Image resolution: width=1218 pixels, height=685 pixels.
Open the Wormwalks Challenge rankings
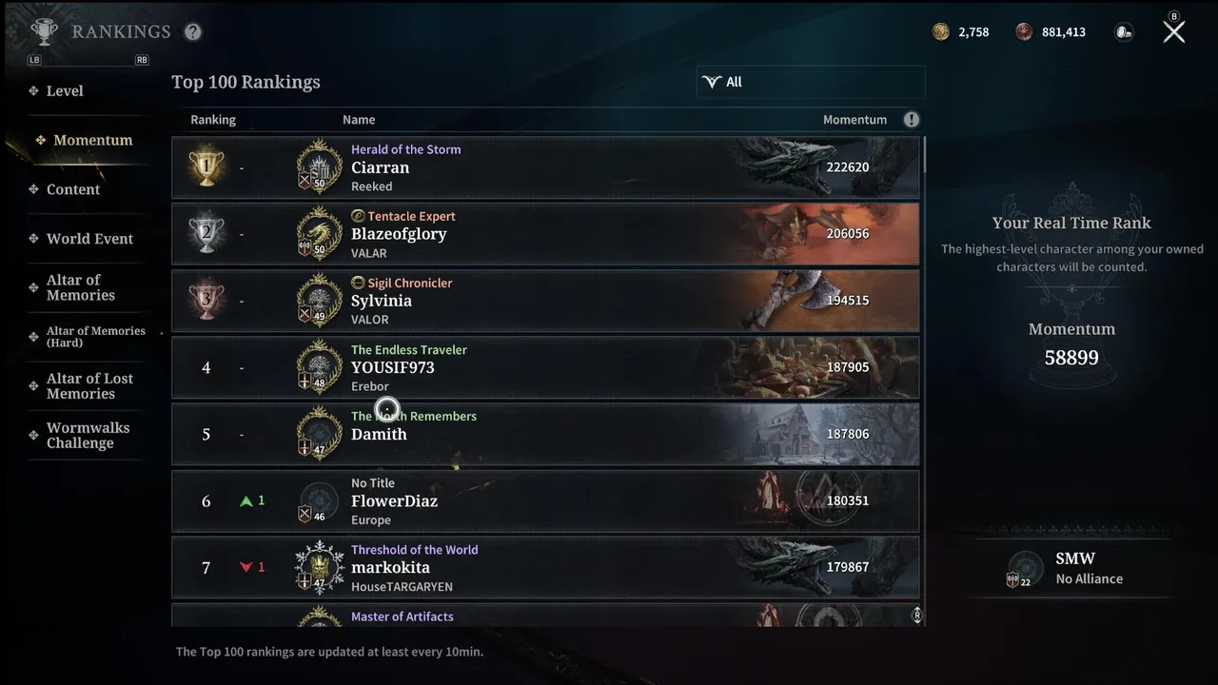coord(88,435)
